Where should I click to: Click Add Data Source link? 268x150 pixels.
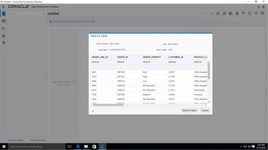pyautogui.click(x=38, y=140)
